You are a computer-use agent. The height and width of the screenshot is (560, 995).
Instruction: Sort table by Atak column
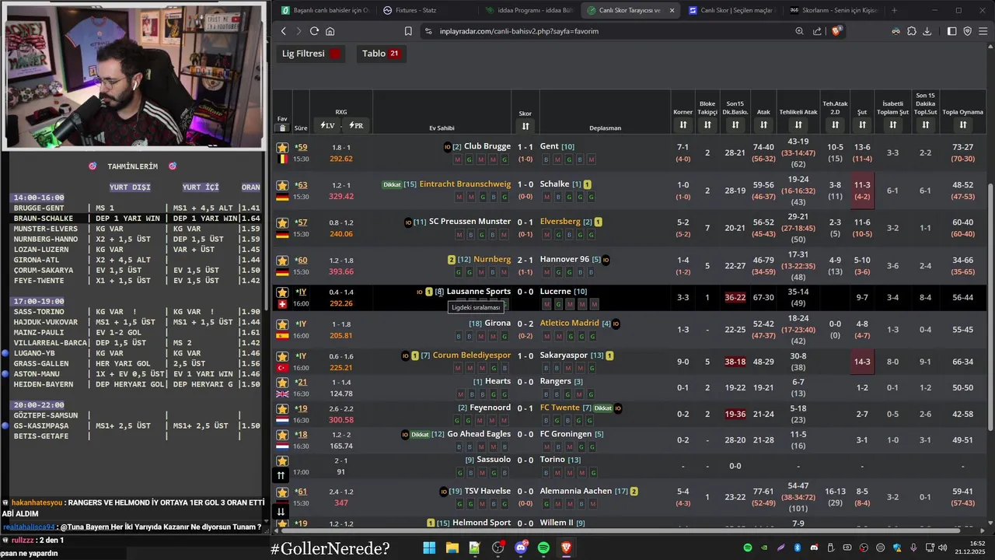[x=763, y=125]
